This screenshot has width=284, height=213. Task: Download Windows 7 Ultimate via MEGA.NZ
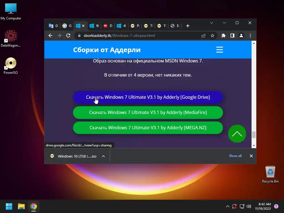click(148, 128)
